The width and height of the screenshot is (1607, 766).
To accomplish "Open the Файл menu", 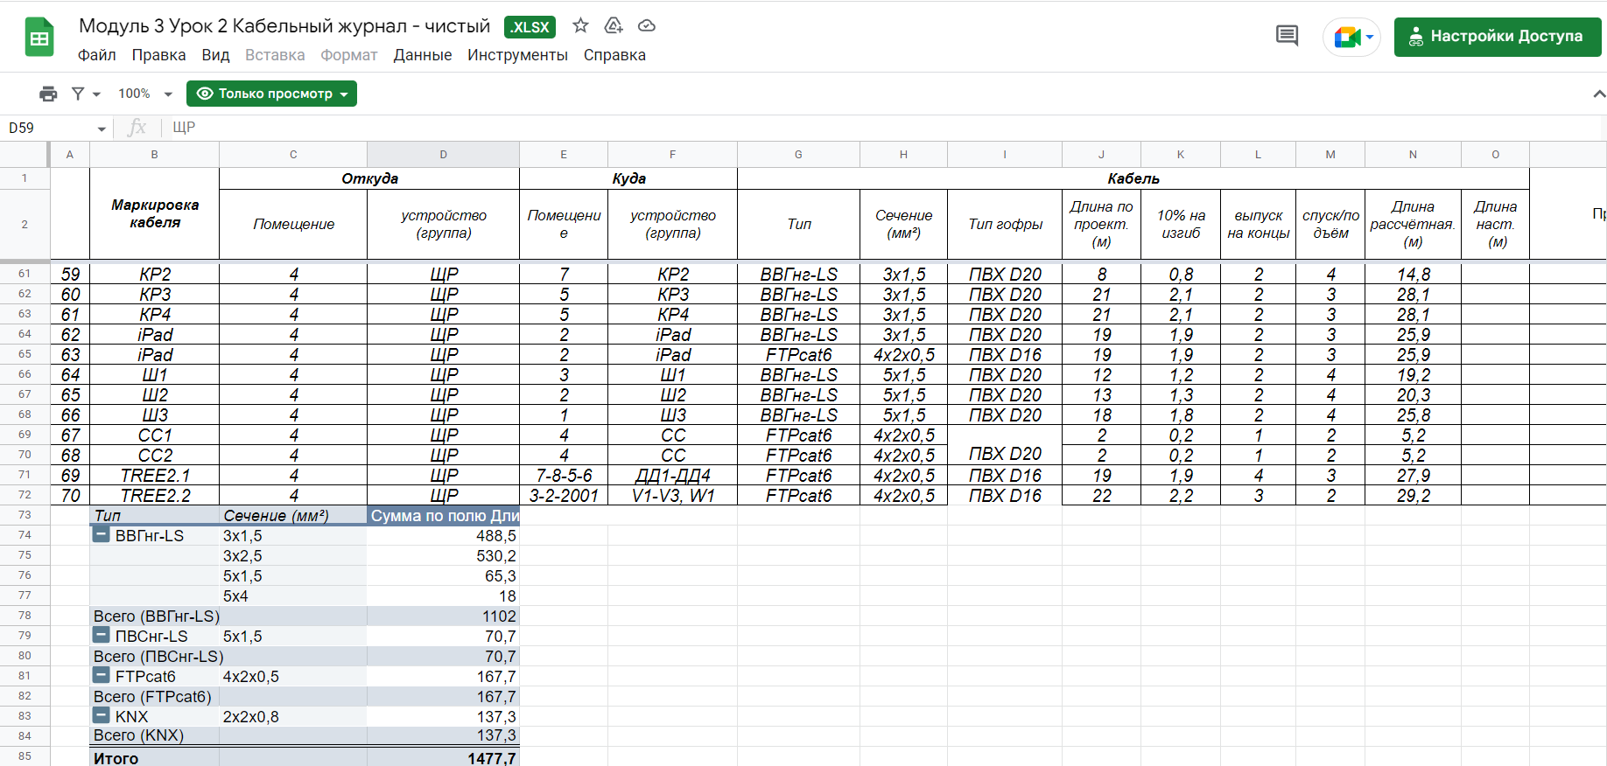I will point(96,55).
